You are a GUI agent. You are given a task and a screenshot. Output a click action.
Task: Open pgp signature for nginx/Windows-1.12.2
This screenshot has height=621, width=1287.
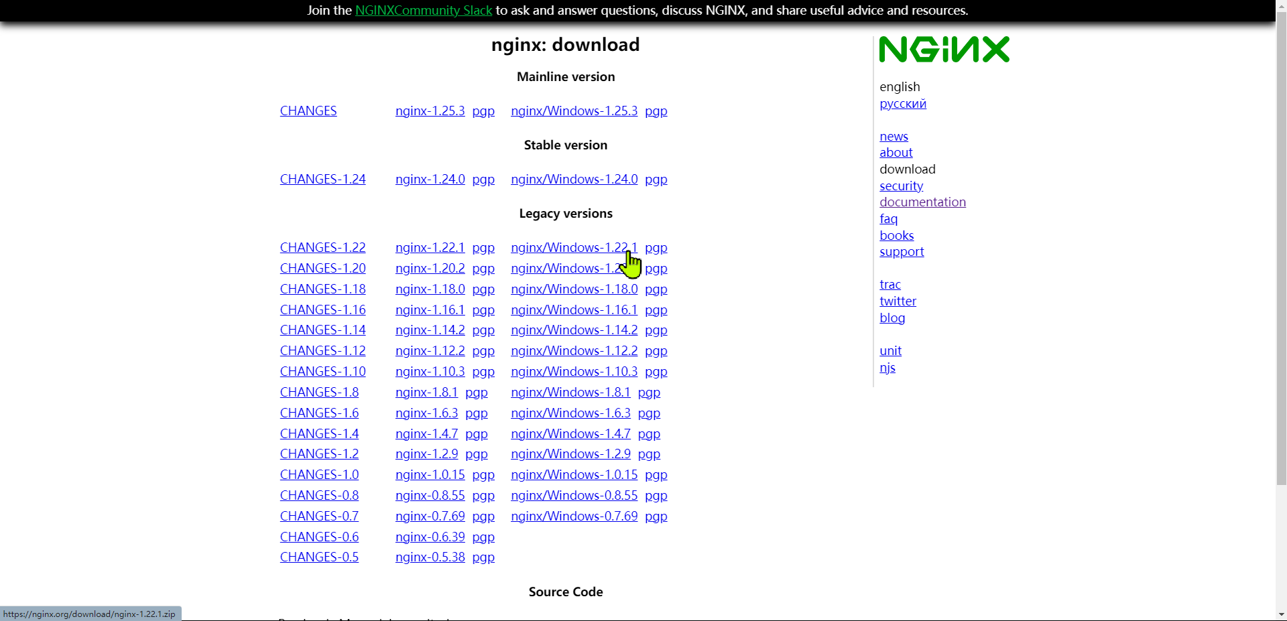[x=656, y=351]
